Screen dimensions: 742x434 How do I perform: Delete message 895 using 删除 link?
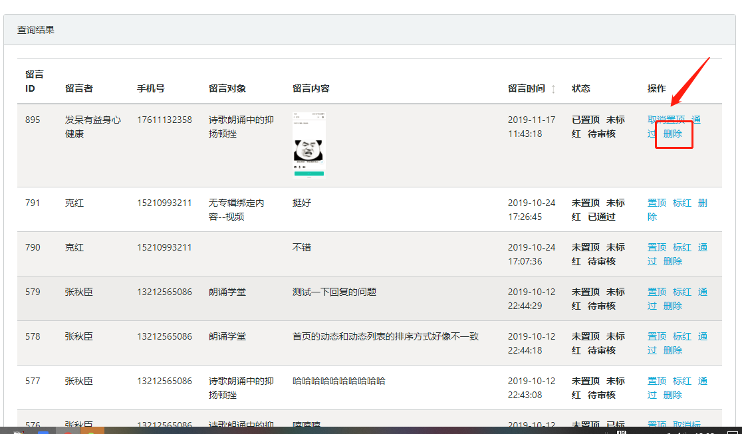point(673,134)
